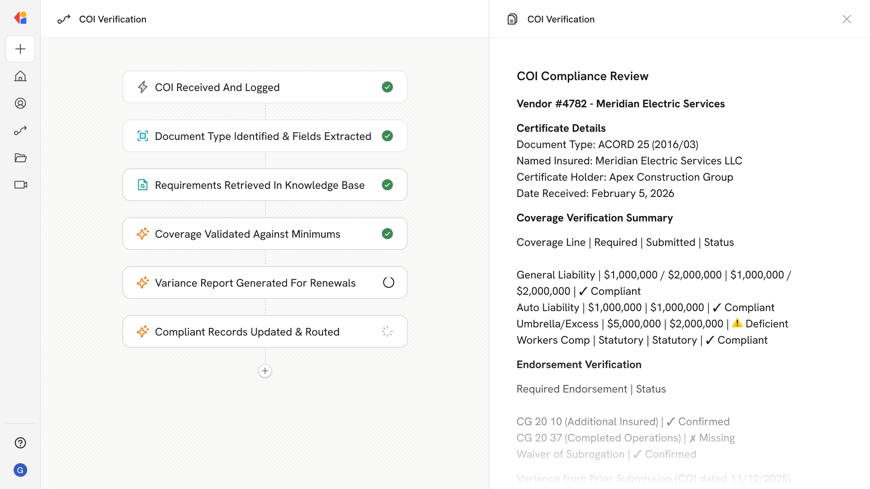Click the green check on COI Received step
Image resolution: width=870 pixels, height=489 pixels.
pos(387,87)
